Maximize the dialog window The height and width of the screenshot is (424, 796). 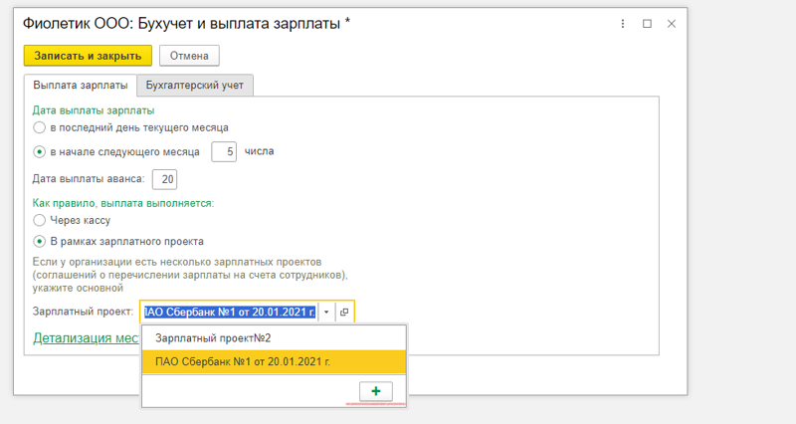point(647,24)
